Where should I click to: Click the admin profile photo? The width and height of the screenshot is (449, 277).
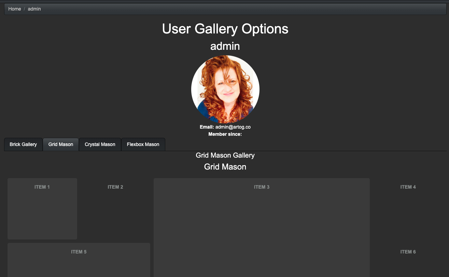(x=225, y=89)
